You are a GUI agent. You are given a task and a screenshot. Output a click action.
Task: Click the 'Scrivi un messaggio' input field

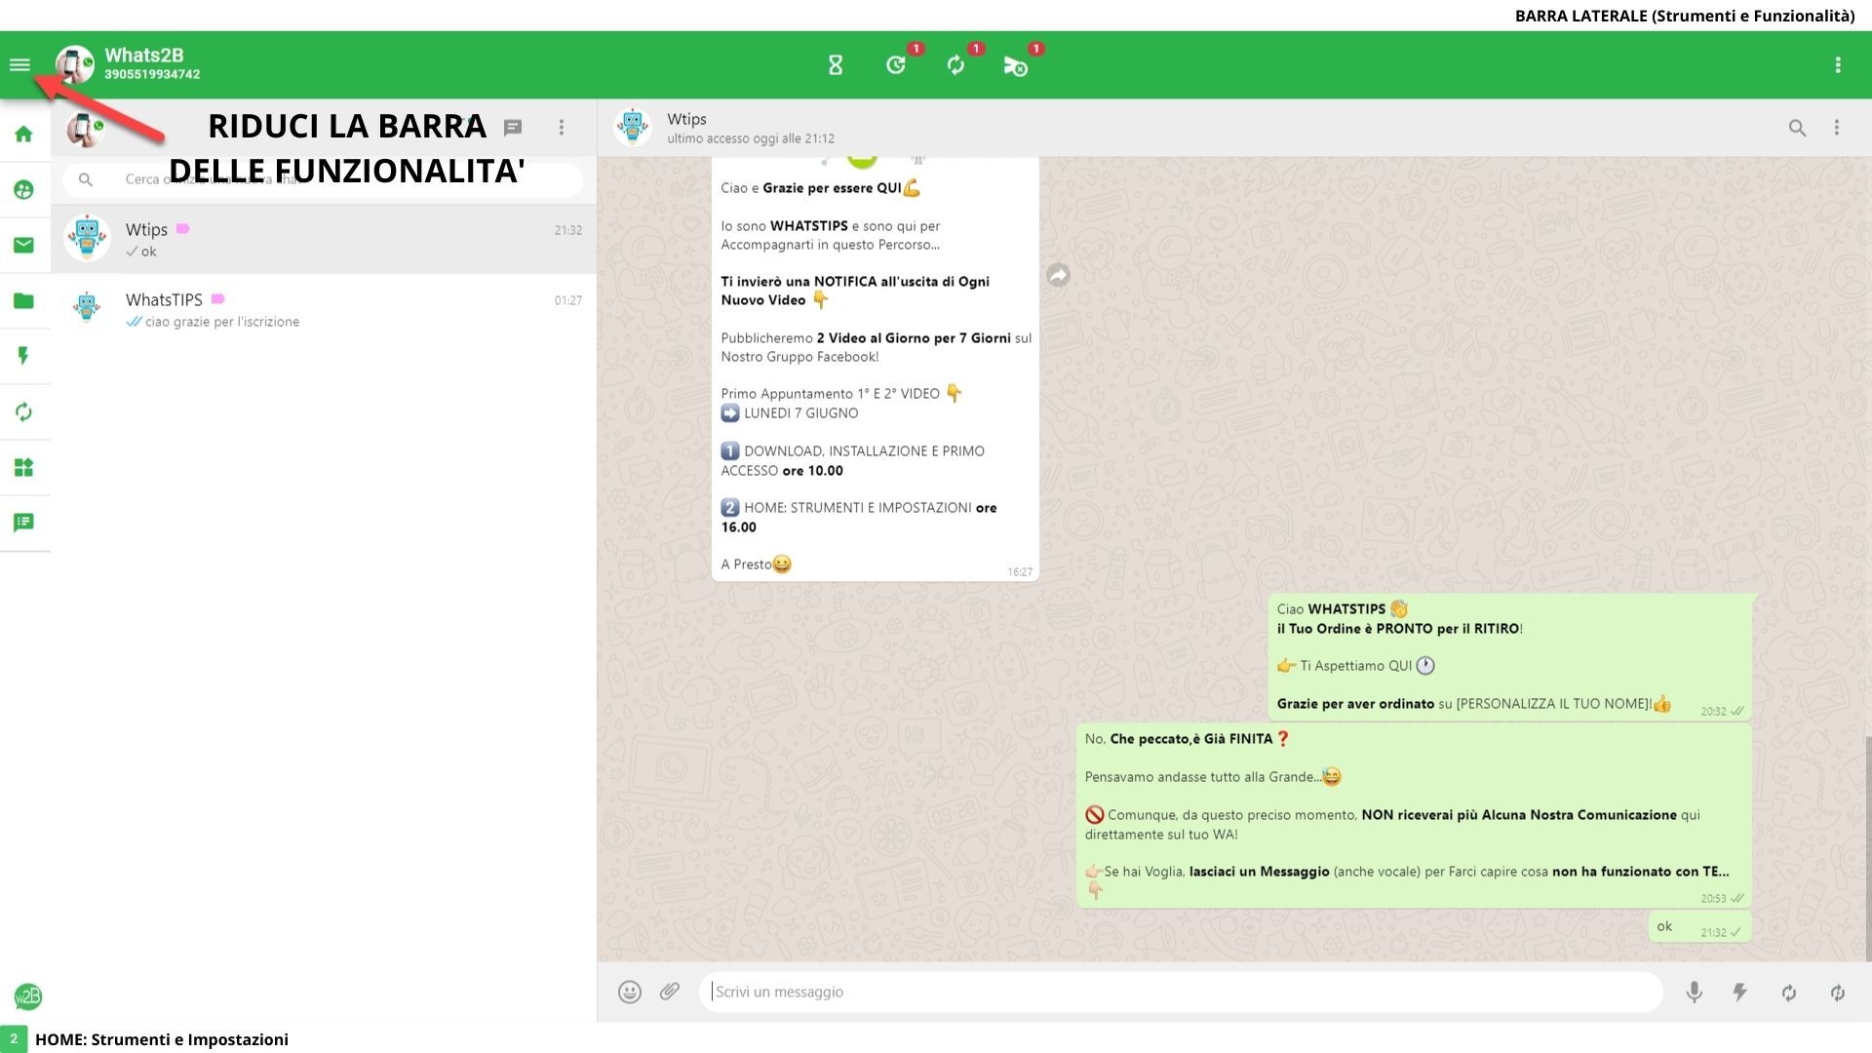[x=1181, y=993]
